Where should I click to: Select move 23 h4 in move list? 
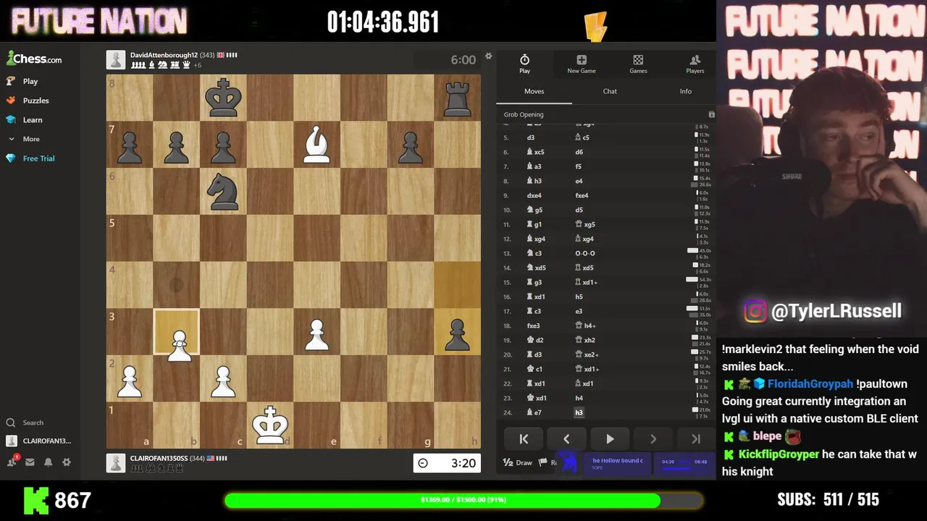(x=579, y=398)
